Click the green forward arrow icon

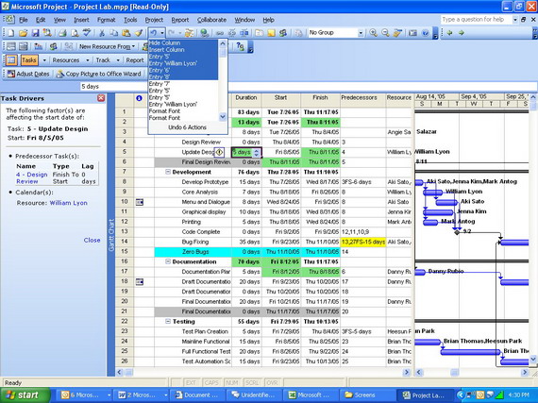(462, 33)
